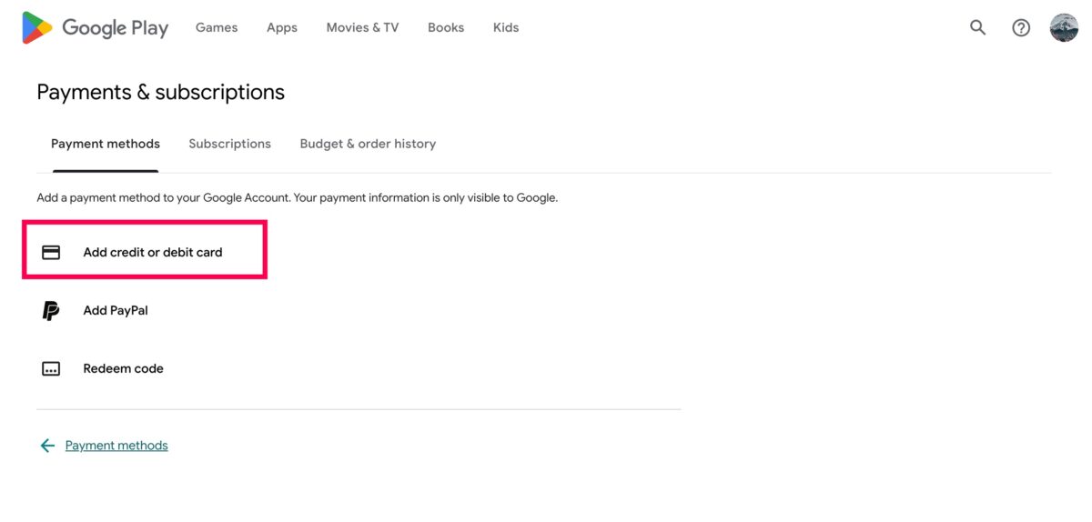Screen dimensions: 1092x522
Task: Click the PayPal logo icon
Action: tap(51, 310)
